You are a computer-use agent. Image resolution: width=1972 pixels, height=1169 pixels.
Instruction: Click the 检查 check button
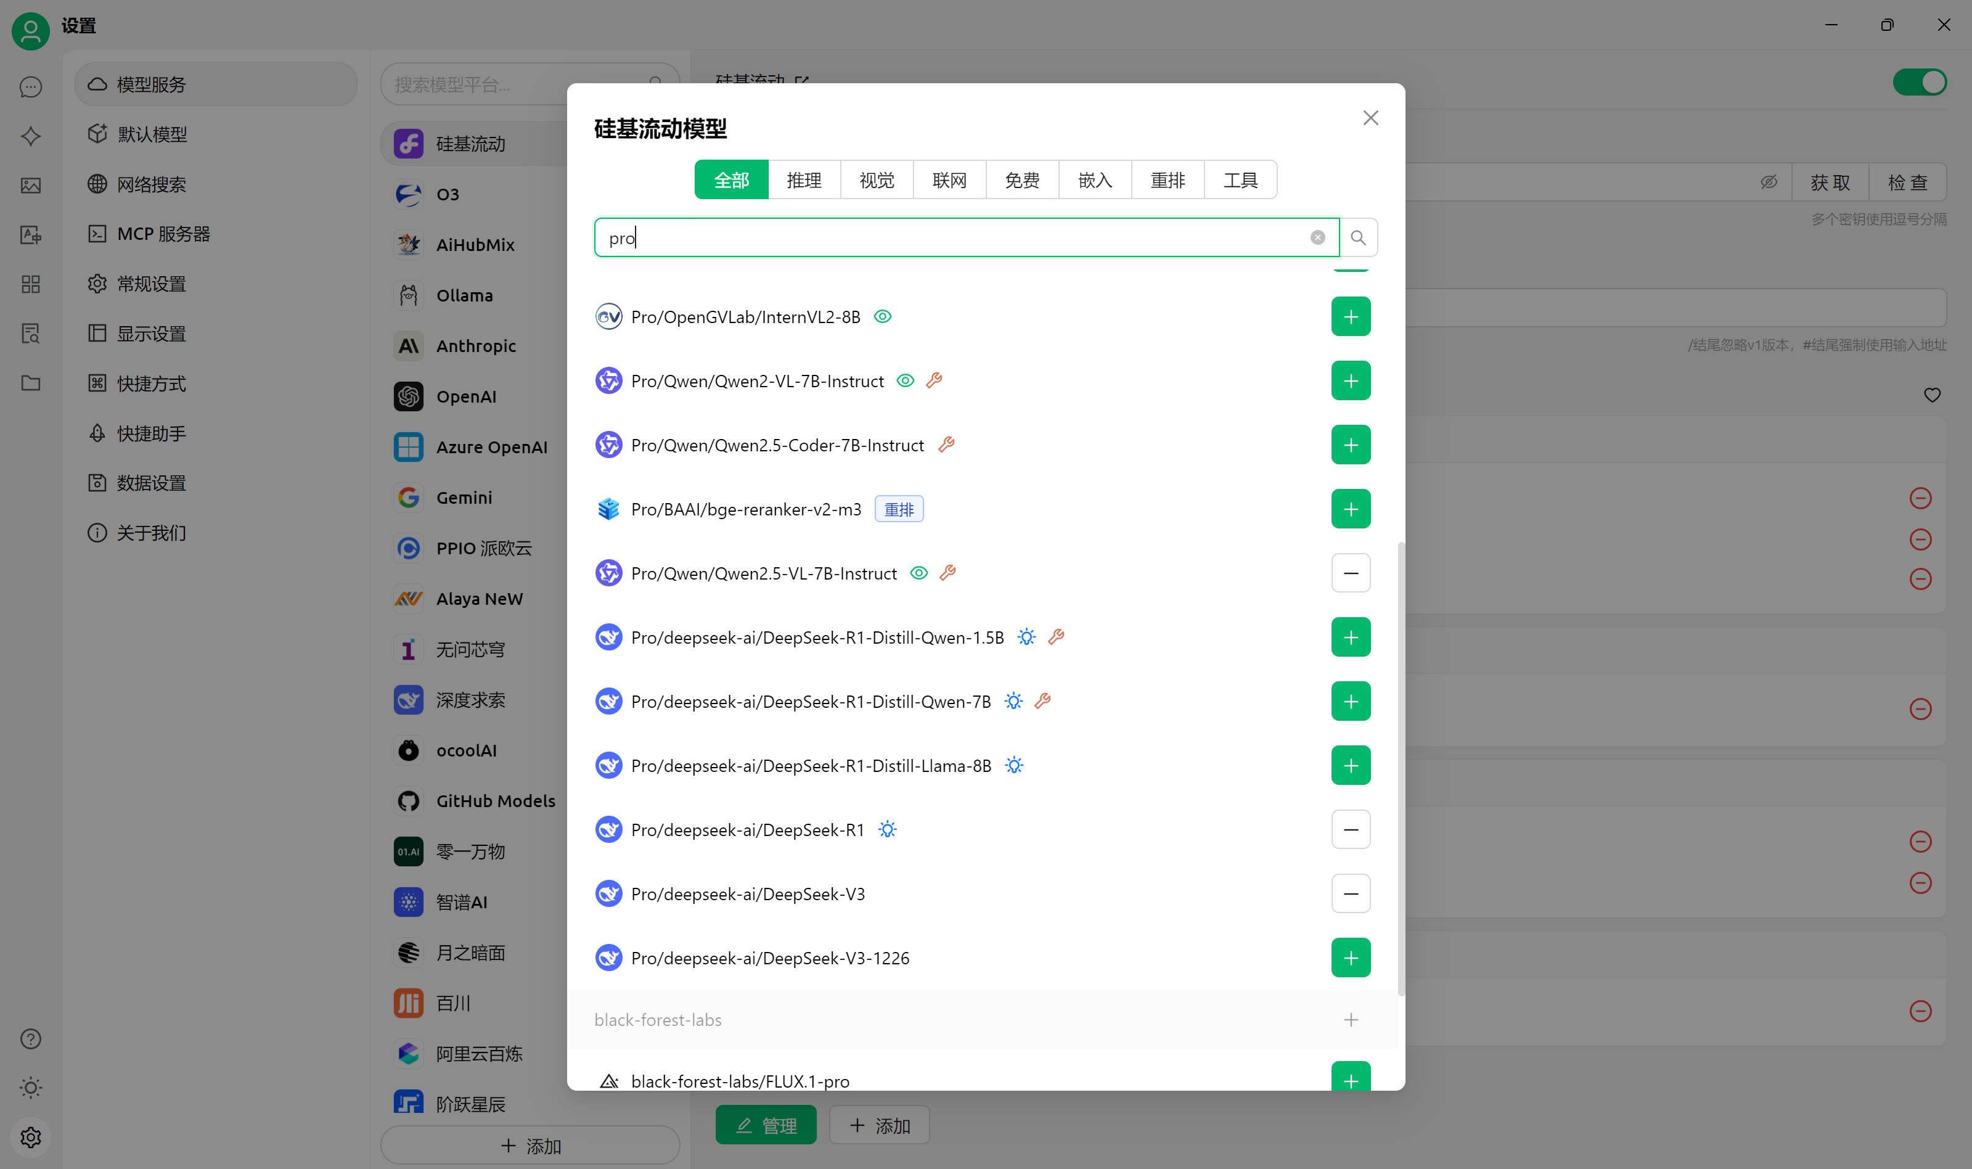coord(1907,182)
